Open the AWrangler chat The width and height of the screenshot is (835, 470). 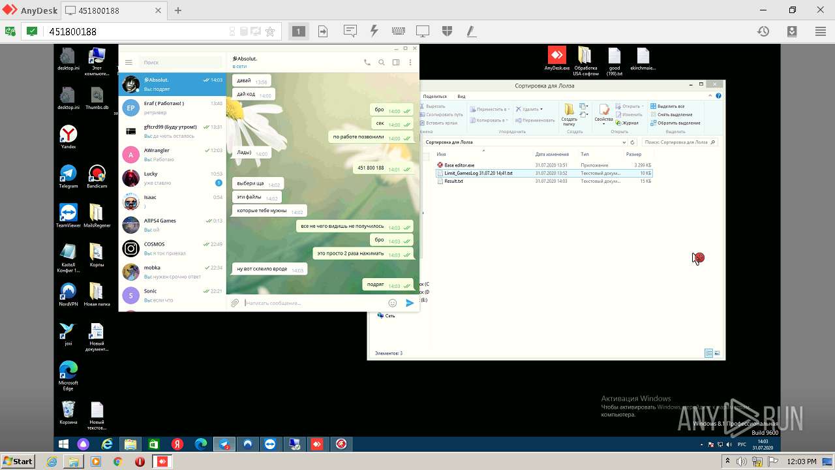point(172,155)
